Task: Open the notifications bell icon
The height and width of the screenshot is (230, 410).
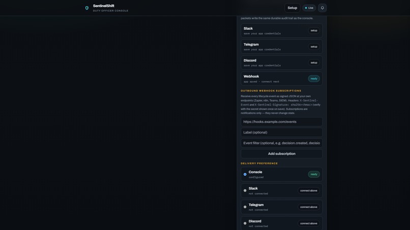Action: tap(322, 8)
